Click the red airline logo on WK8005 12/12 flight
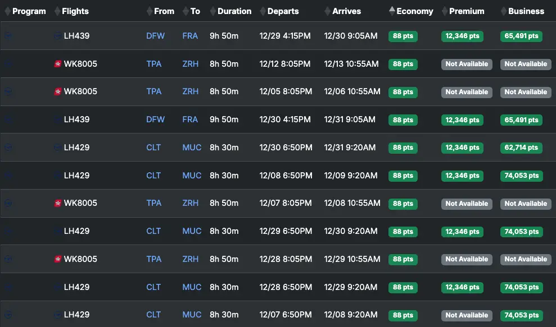The width and height of the screenshot is (556, 327). pyautogui.click(x=57, y=64)
